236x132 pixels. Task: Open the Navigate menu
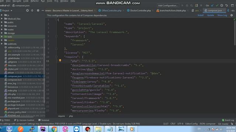pyautogui.click(x=17, y=1)
